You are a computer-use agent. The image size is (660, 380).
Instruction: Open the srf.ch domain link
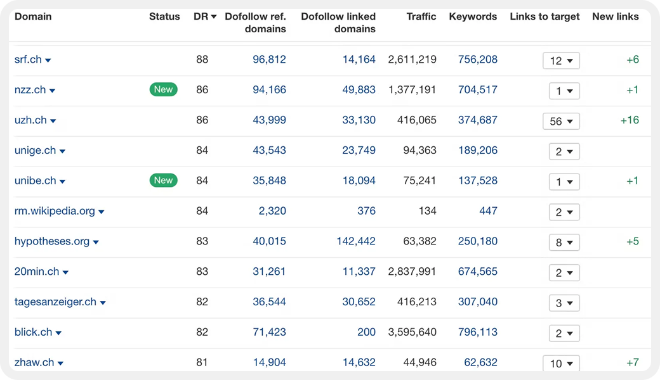(28, 60)
